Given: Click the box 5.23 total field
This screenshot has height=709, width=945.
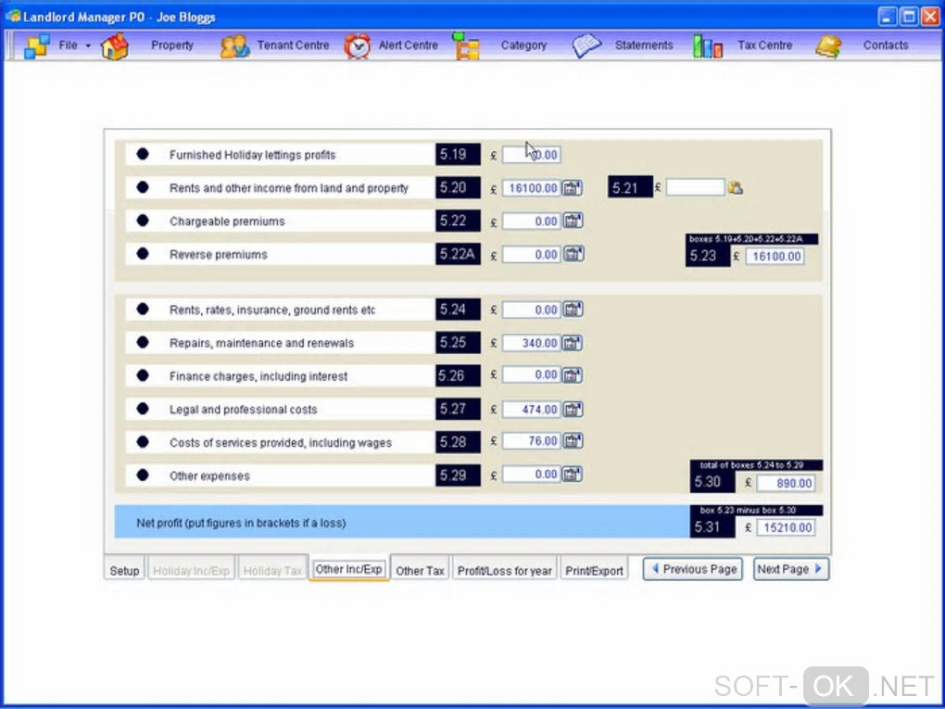Looking at the screenshot, I should (775, 256).
